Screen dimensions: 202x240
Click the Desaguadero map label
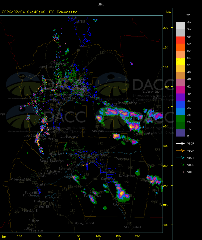127,103
